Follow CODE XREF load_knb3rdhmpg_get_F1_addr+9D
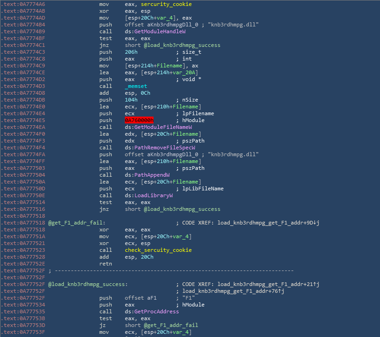 pyautogui.click(x=267, y=223)
